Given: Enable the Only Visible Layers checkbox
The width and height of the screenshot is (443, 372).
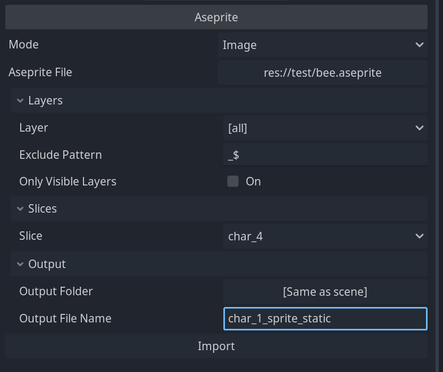Looking at the screenshot, I should [x=233, y=181].
